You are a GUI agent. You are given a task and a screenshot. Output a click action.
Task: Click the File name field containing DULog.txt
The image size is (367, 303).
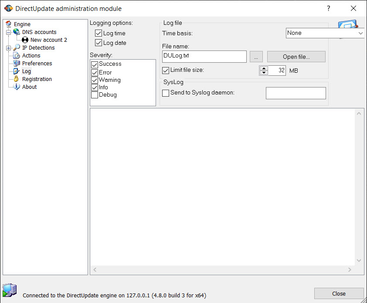click(x=204, y=57)
